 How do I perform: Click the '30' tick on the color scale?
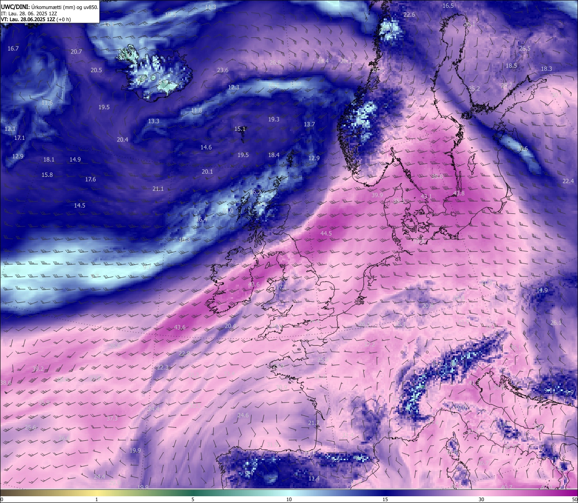481,499
